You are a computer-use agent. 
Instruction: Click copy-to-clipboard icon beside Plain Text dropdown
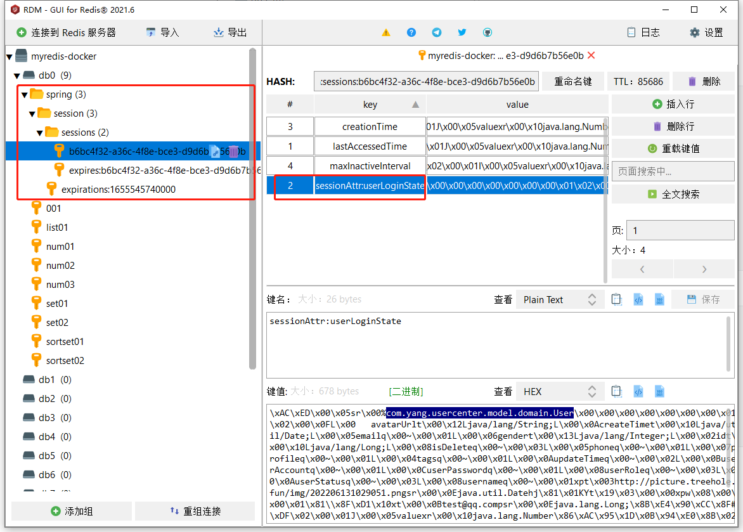[616, 299]
